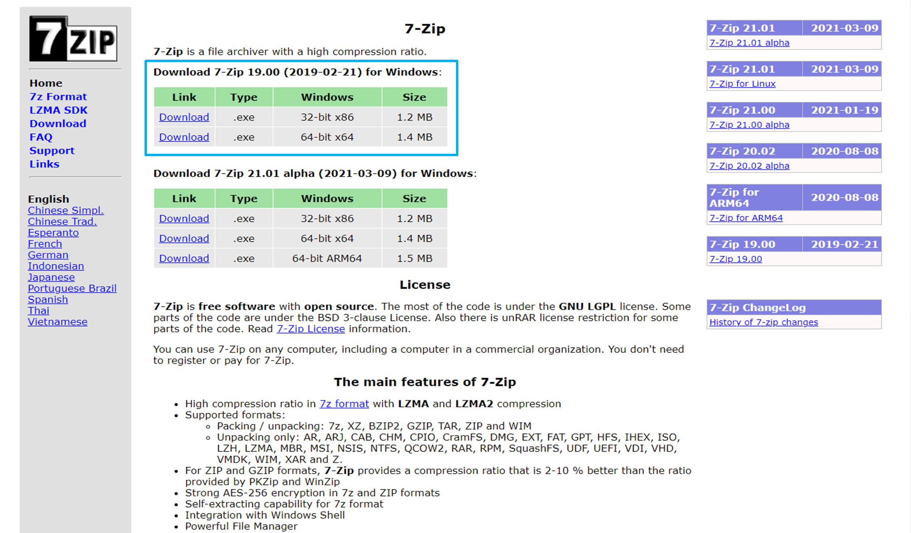Switch language to Vietnamese
The height and width of the screenshot is (533, 911).
pyautogui.click(x=57, y=322)
